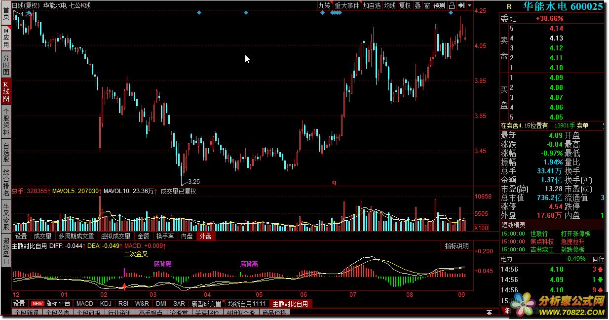Select K线图 tab in left sidebar
609x320 pixels.
[x=6, y=92]
